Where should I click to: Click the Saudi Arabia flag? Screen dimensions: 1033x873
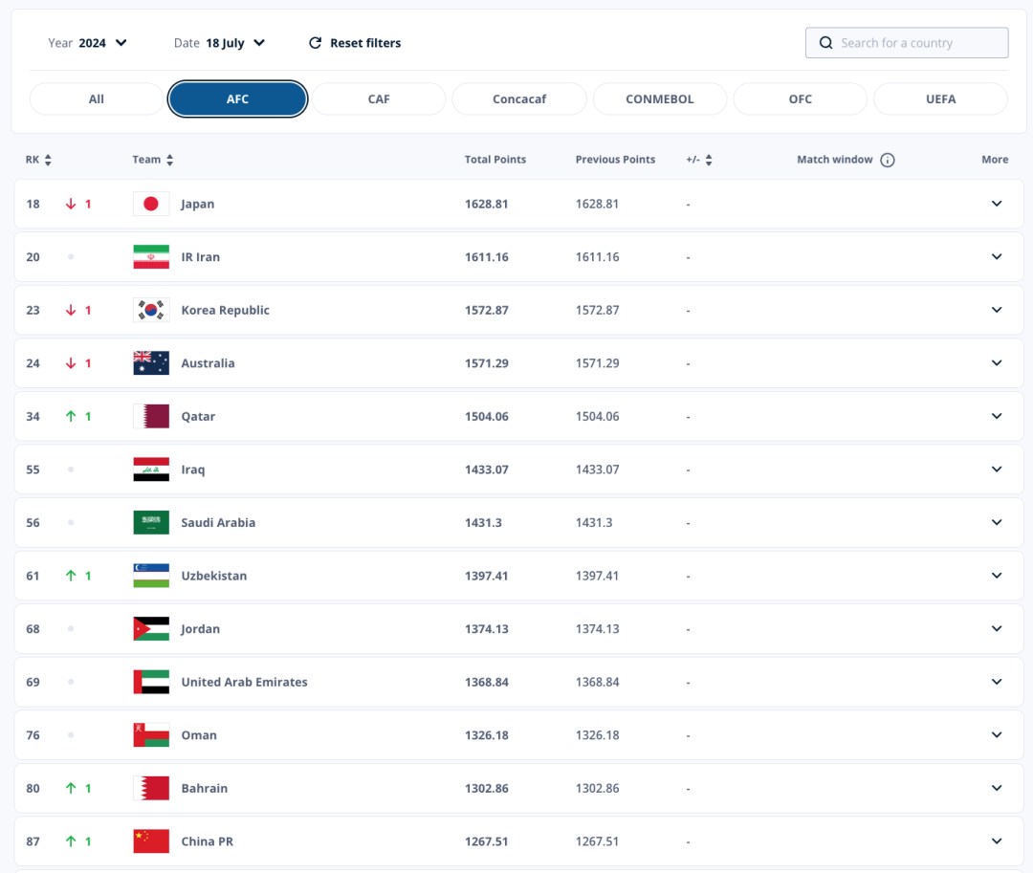tap(151, 523)
